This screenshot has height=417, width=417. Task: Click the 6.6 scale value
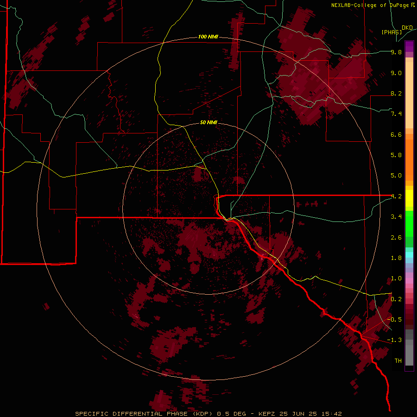396,134
